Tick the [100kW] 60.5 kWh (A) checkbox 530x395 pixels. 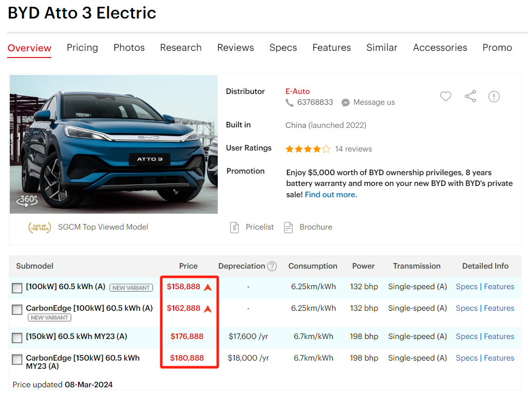17,288
